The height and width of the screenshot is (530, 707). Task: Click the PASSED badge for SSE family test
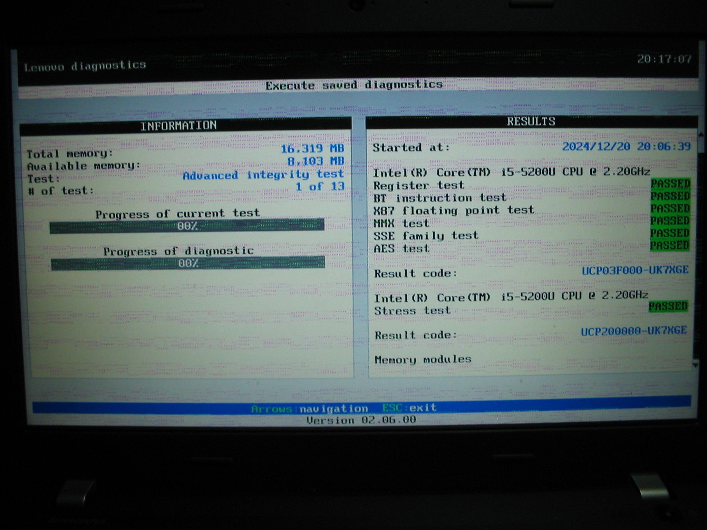click(670, 233)
